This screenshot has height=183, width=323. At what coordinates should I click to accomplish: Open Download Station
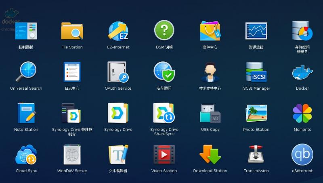(210, 154)
